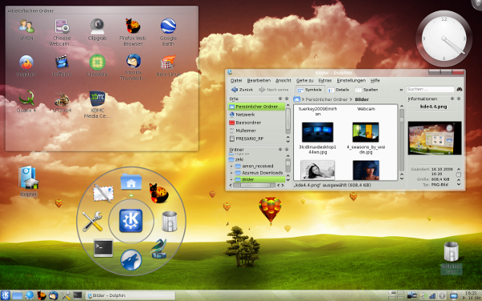The height and width of the screenshot is (301, 482).
Task: Switch Dolphin to Spalten view
Action: [366, 90]
